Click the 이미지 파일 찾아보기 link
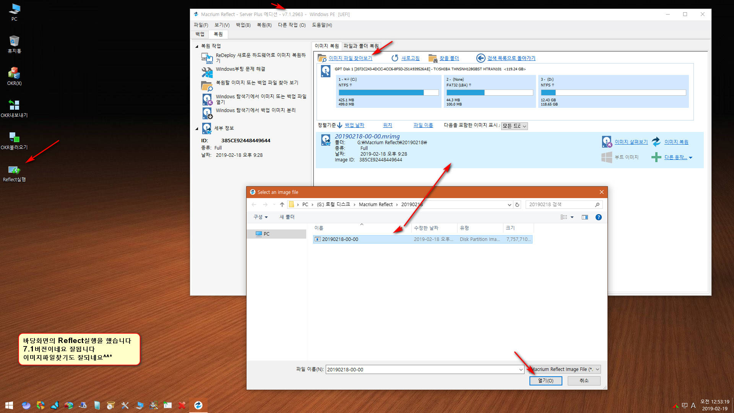 pos(350,58)
